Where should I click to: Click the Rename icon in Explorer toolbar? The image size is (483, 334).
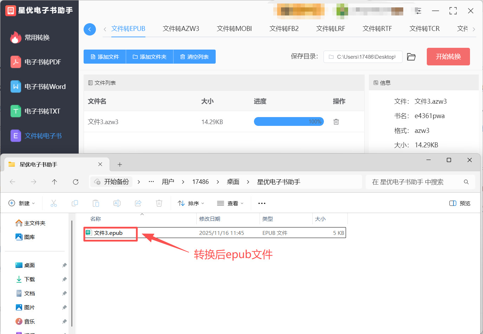coord(117,203)
